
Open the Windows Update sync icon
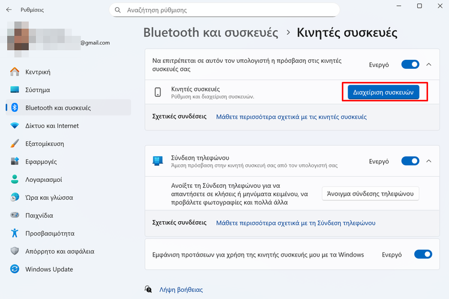pos(14,269)
